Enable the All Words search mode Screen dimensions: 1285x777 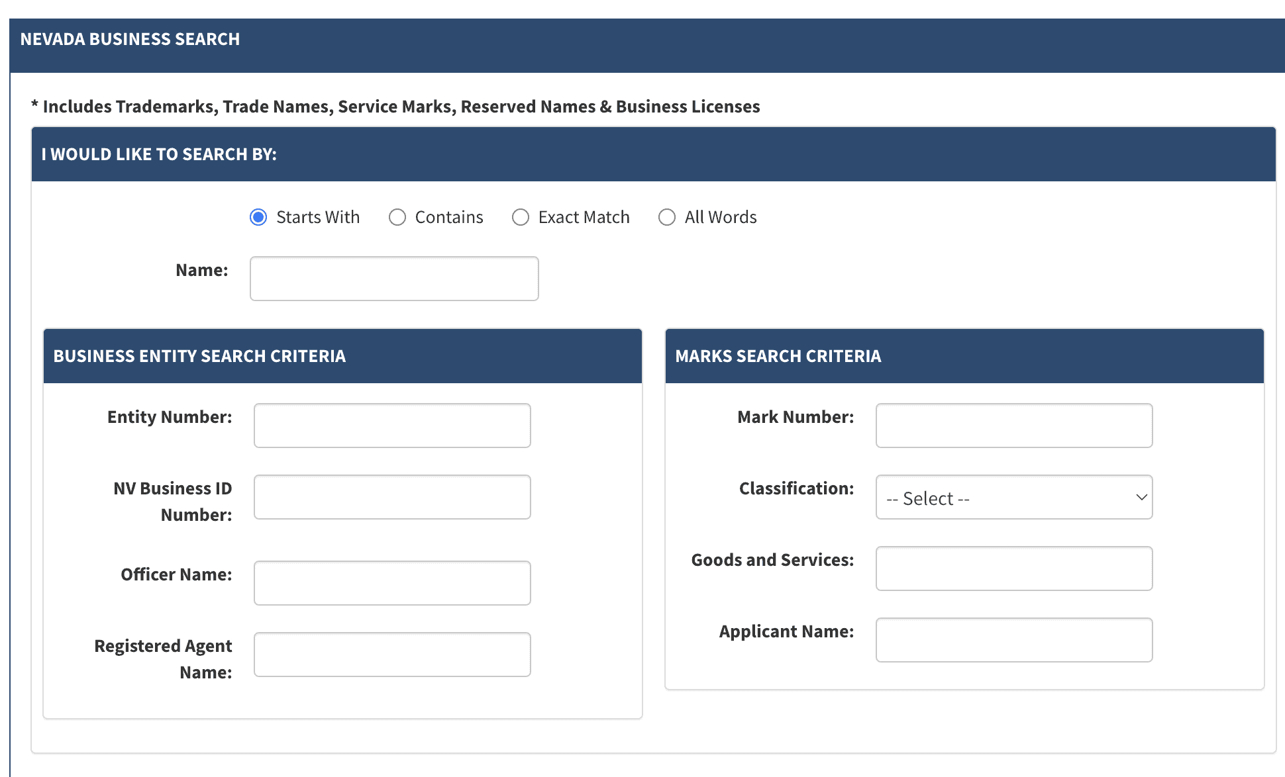(667, 217)
